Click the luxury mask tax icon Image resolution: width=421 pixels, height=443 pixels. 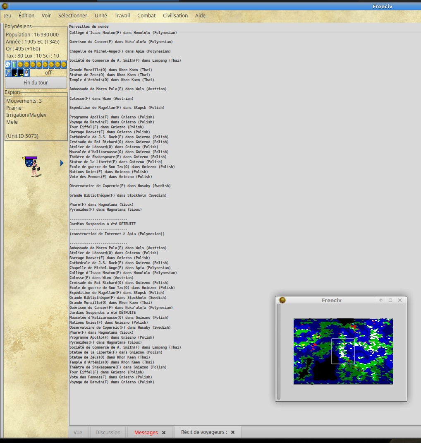pyautogui.click(x=8, y=65)
